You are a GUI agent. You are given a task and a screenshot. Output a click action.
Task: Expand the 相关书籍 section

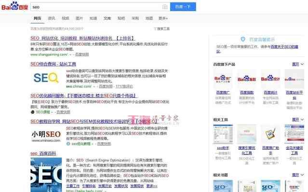coord(297,175)
